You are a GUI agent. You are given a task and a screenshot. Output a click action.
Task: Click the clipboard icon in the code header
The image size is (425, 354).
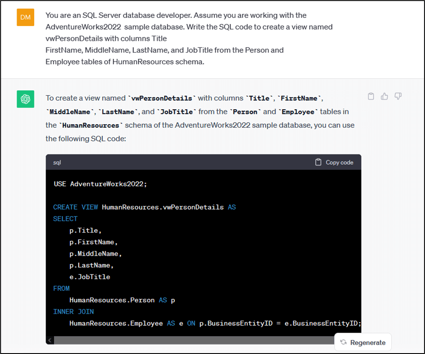[319, 162]
